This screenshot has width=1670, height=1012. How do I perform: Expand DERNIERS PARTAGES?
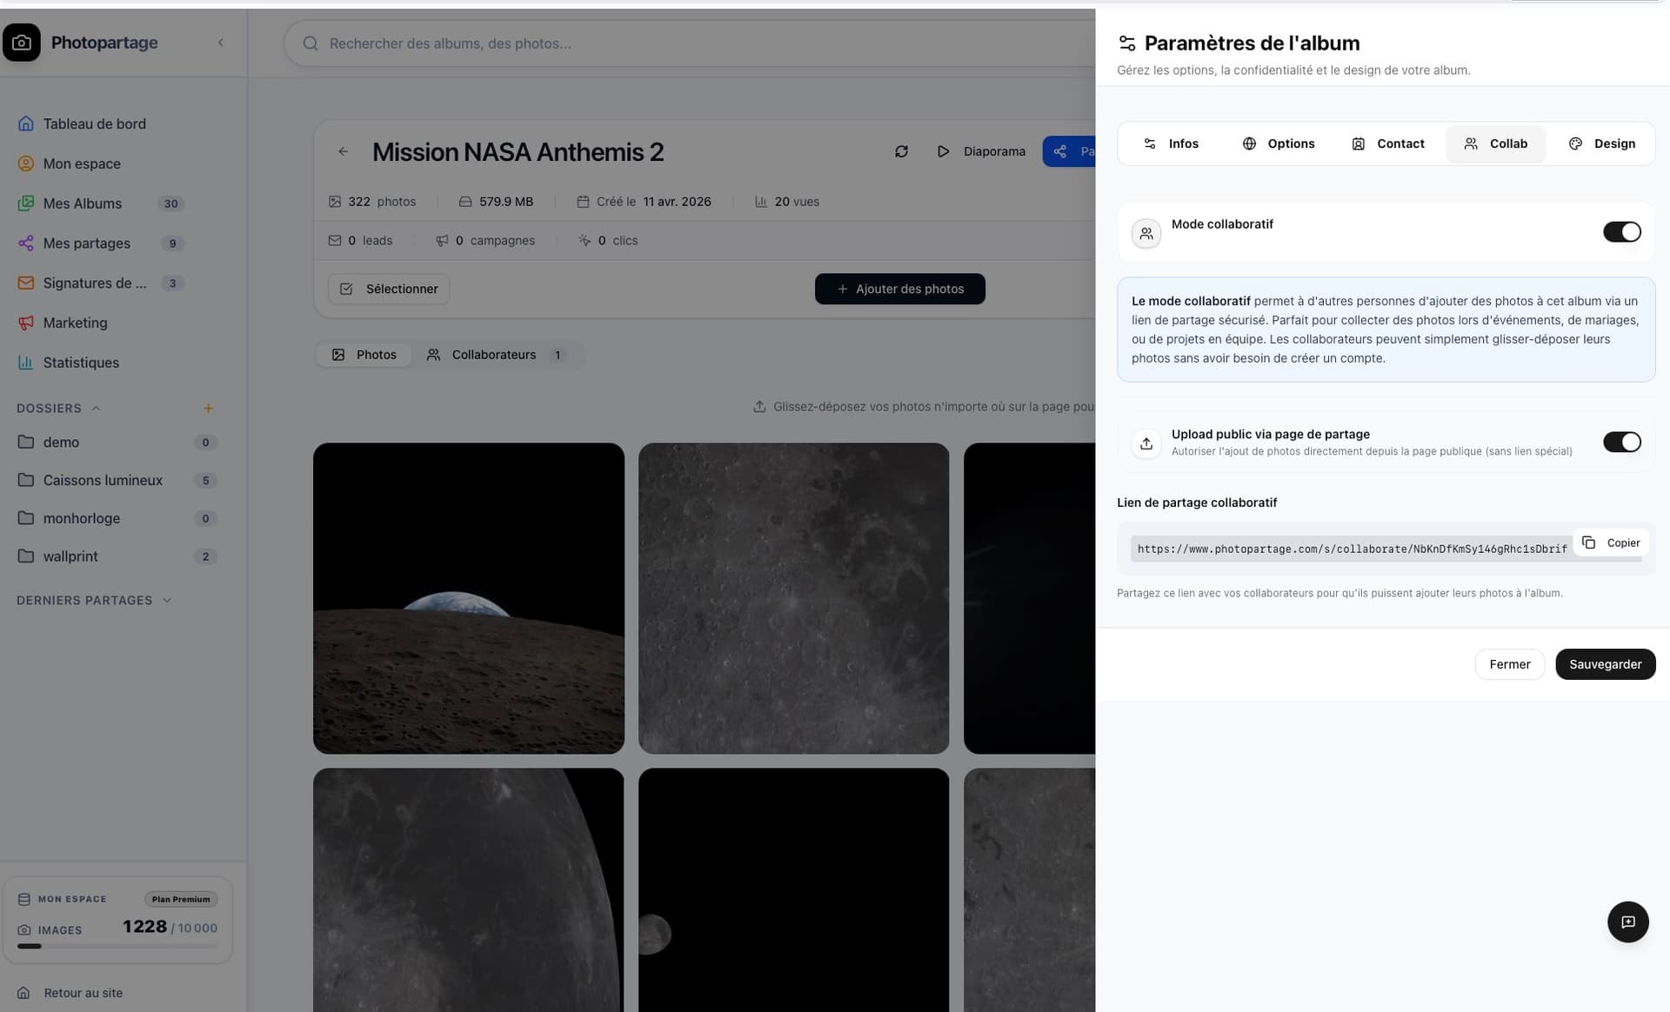[167, 600]
